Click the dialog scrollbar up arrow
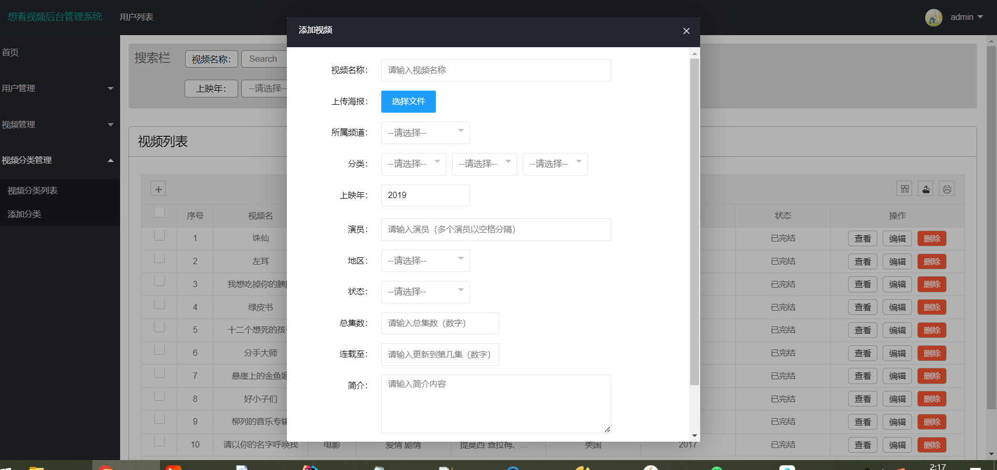Screen dimensions: 997x470 [694, 53]
